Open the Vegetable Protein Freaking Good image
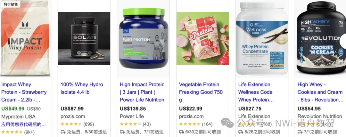 (202, 38)
